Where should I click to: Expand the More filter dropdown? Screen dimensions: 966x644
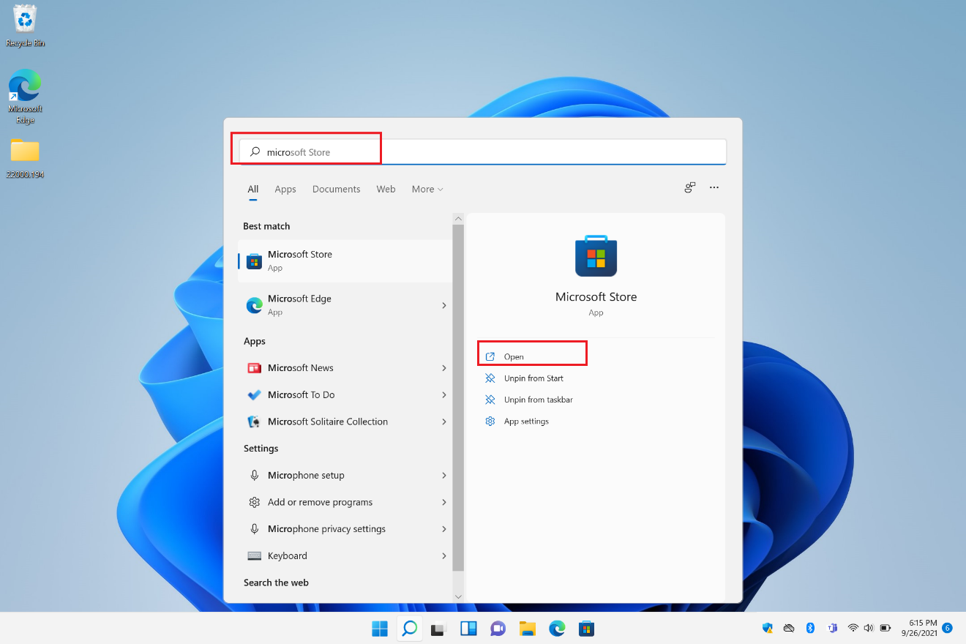tap(427, 190)
